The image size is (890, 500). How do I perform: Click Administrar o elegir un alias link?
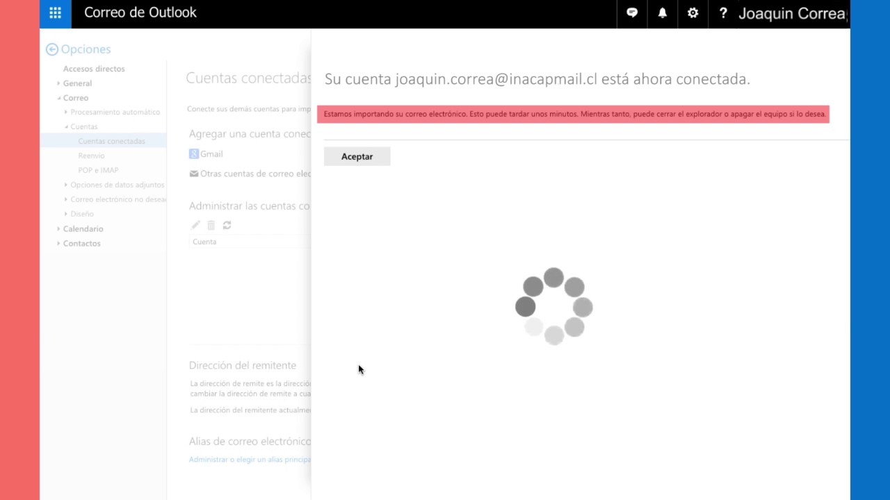pos(250,459)
